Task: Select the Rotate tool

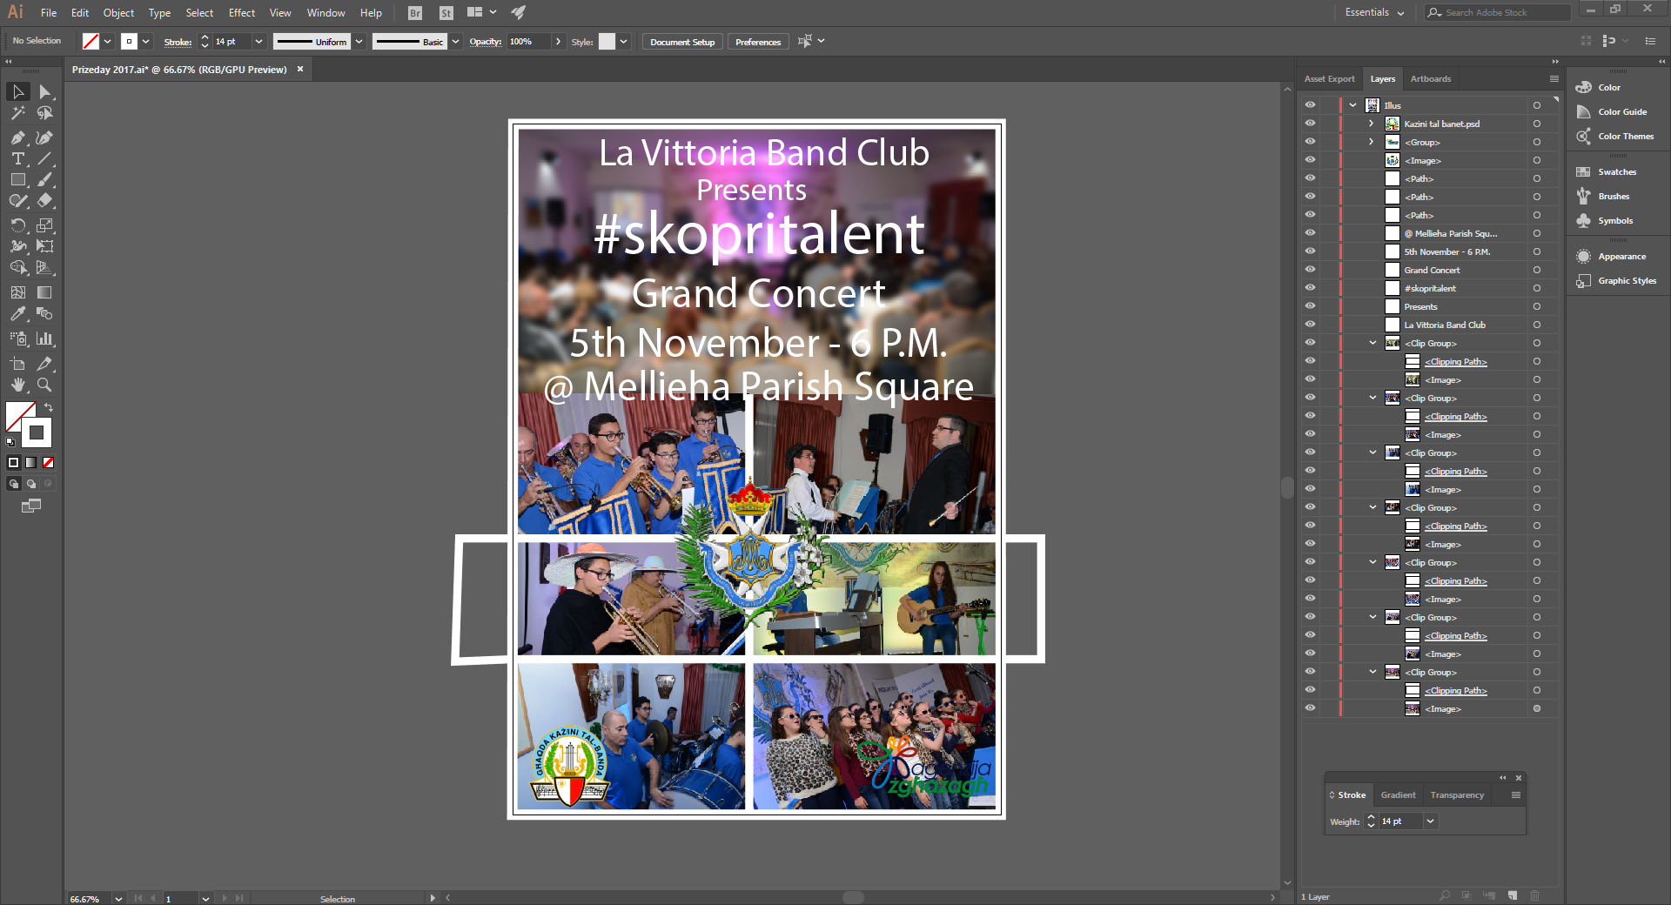Action: 18,225
